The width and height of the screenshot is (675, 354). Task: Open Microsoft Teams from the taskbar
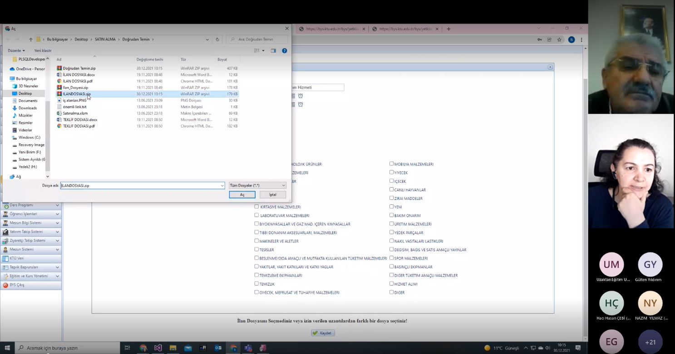(x=248, y=348)
